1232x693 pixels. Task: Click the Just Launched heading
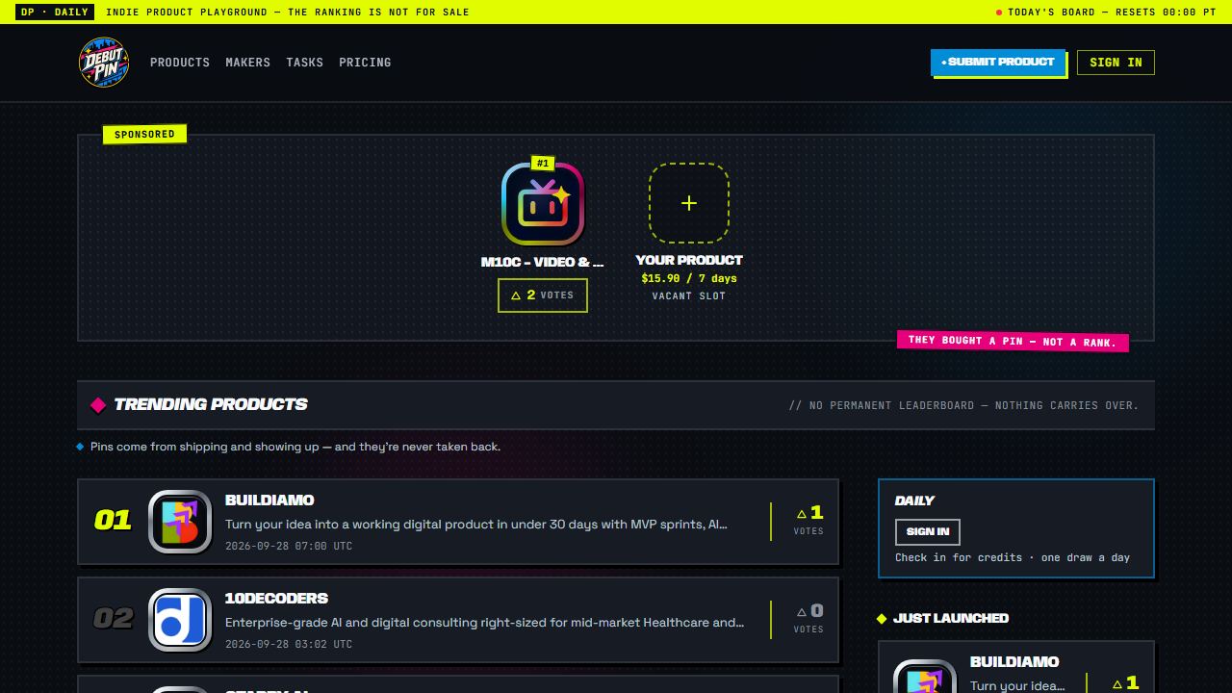(x=951, y=618)
